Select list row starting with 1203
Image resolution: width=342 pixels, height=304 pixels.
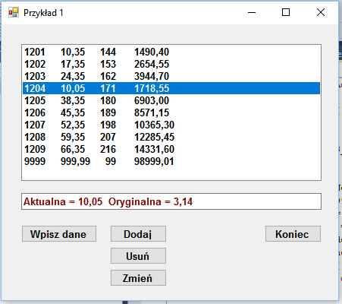[x=171, y=76]
